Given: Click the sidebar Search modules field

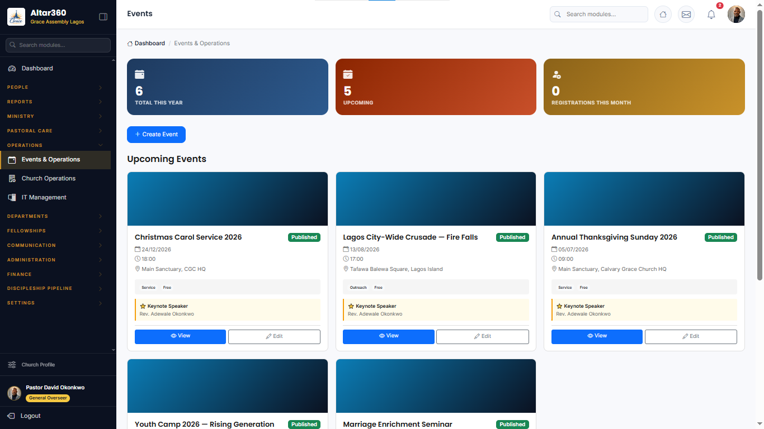Looking at the screenshot, I should click(58, 45).
